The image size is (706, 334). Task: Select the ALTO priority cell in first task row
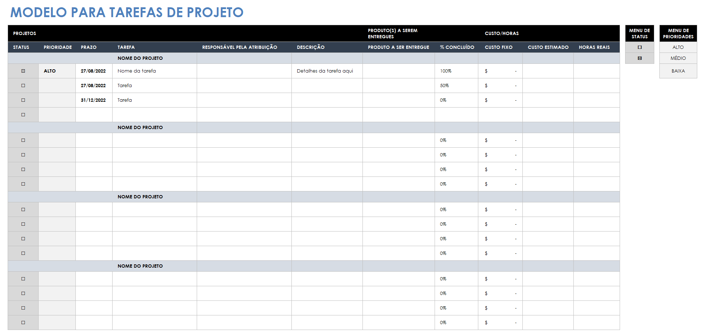tap(57, 71)
